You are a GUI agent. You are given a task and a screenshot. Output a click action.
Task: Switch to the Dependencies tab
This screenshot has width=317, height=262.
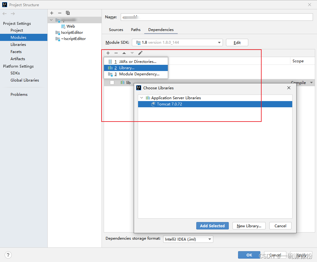click(x=161, y=30)
